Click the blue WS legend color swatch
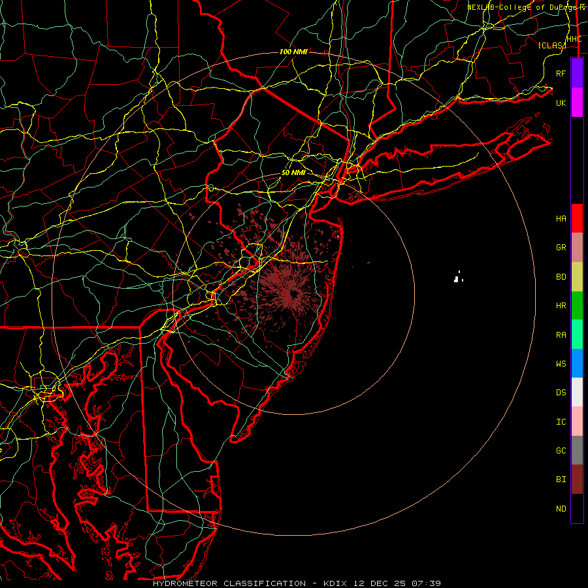Screen dimensions: 588x588 pos(577,363)
